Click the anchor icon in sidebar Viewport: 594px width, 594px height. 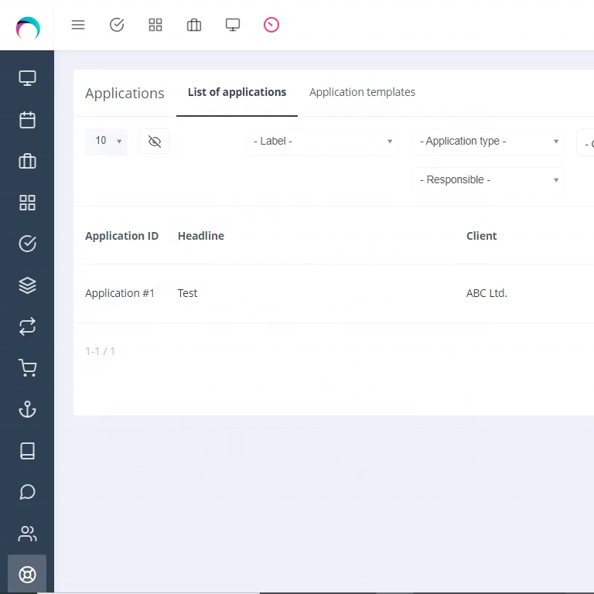point(27,409)
